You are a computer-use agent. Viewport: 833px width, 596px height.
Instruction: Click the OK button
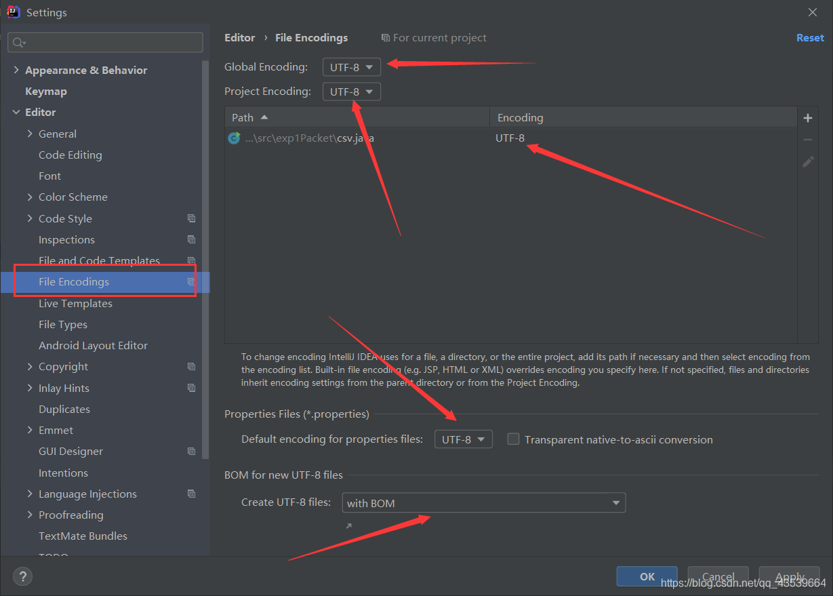(647, 576)
